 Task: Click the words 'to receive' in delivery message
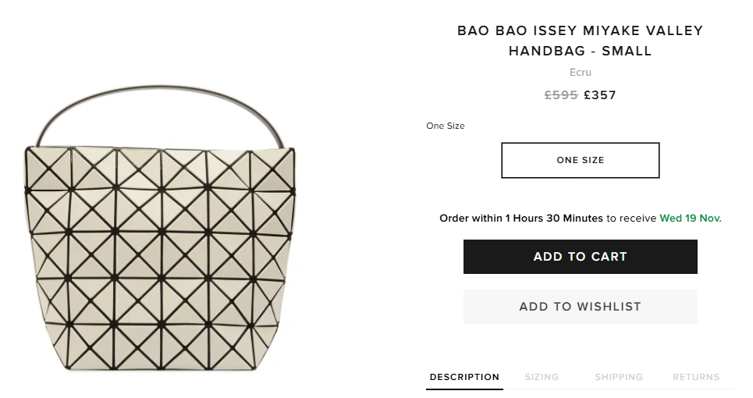631,219
